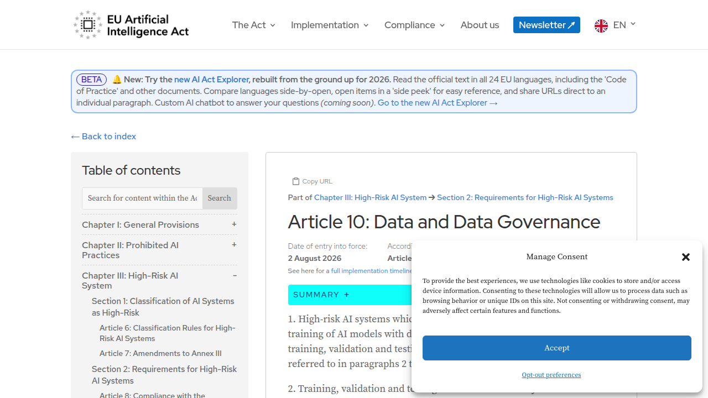Go to About us page
The image size is (708, 398).
[480, 25]
